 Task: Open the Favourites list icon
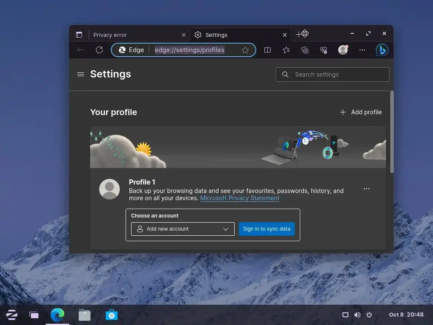[286, 50]
